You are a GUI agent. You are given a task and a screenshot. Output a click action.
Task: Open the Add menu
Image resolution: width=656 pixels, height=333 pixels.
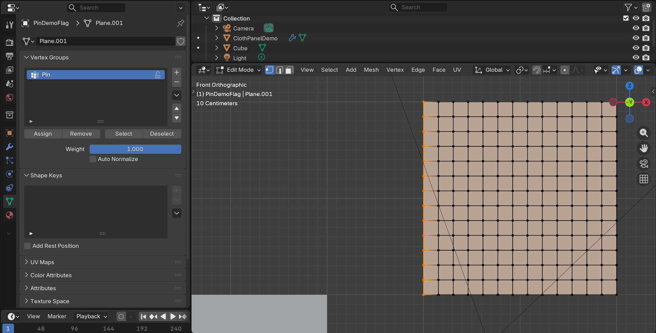pyautogui.click(x=351, y=70)
